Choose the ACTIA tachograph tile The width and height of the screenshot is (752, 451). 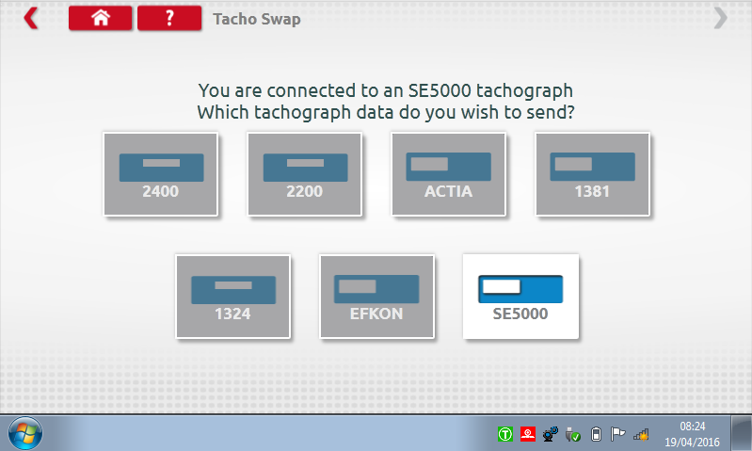pos(448,174)
